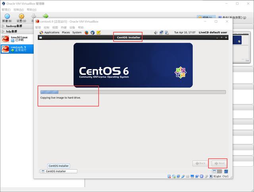Close the CentOS Installer inner window
Viewport: 254px width, 192px height.
pos(226,37)
